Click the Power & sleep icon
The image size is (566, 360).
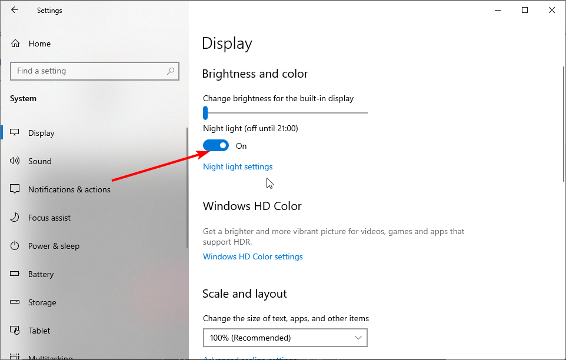[x=15, y=246]
